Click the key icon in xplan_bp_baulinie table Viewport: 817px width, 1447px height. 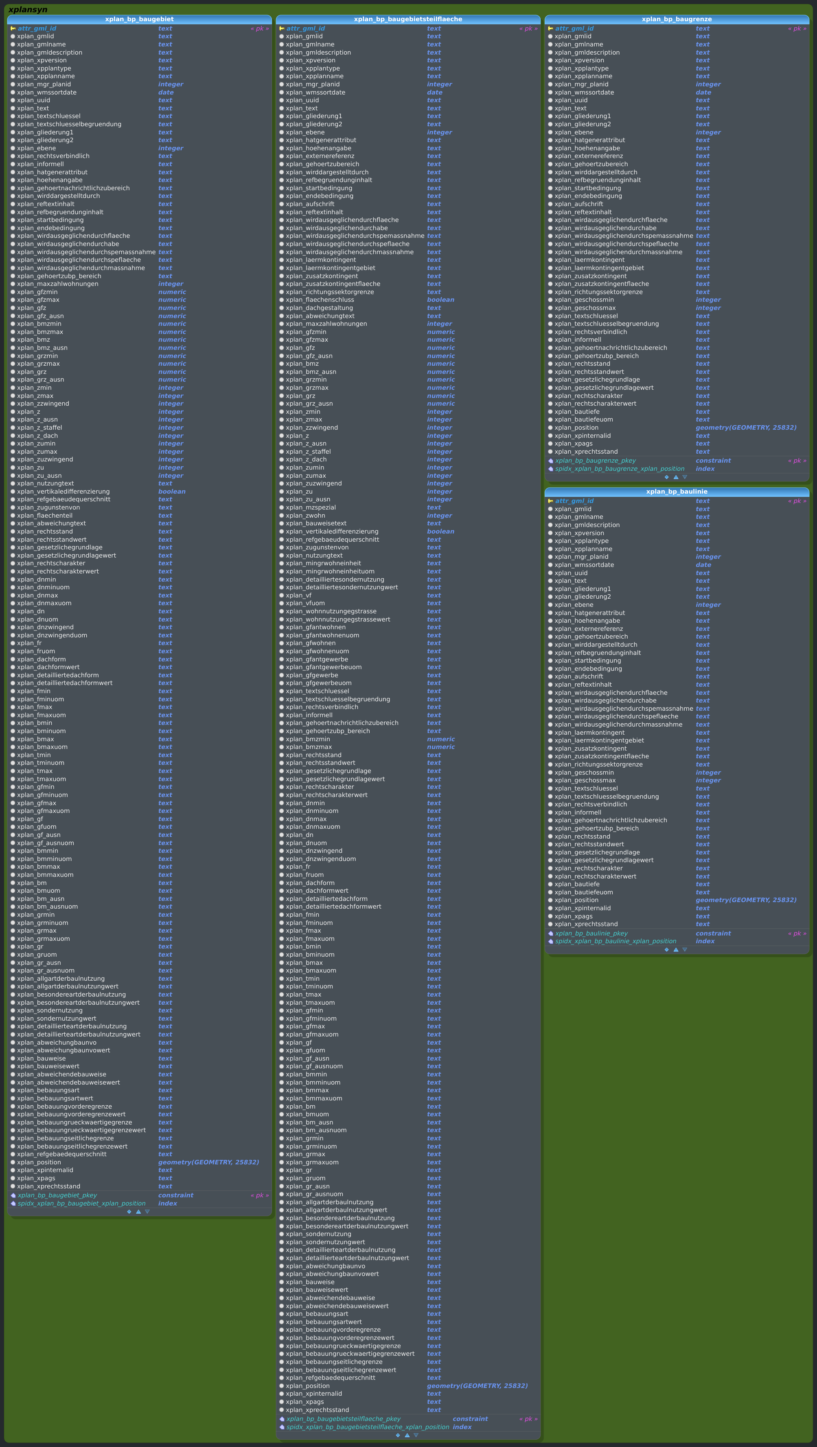[550, 501]
